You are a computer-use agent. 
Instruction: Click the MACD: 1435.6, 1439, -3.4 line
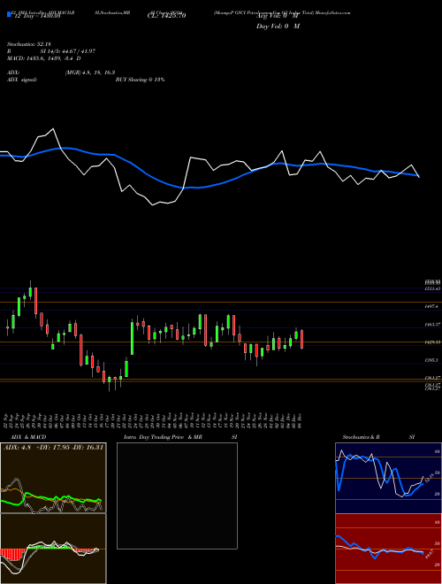pos(44,58)
